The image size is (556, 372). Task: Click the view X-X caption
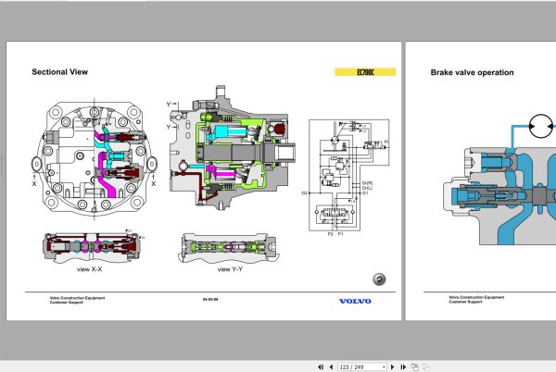point(89,269)
